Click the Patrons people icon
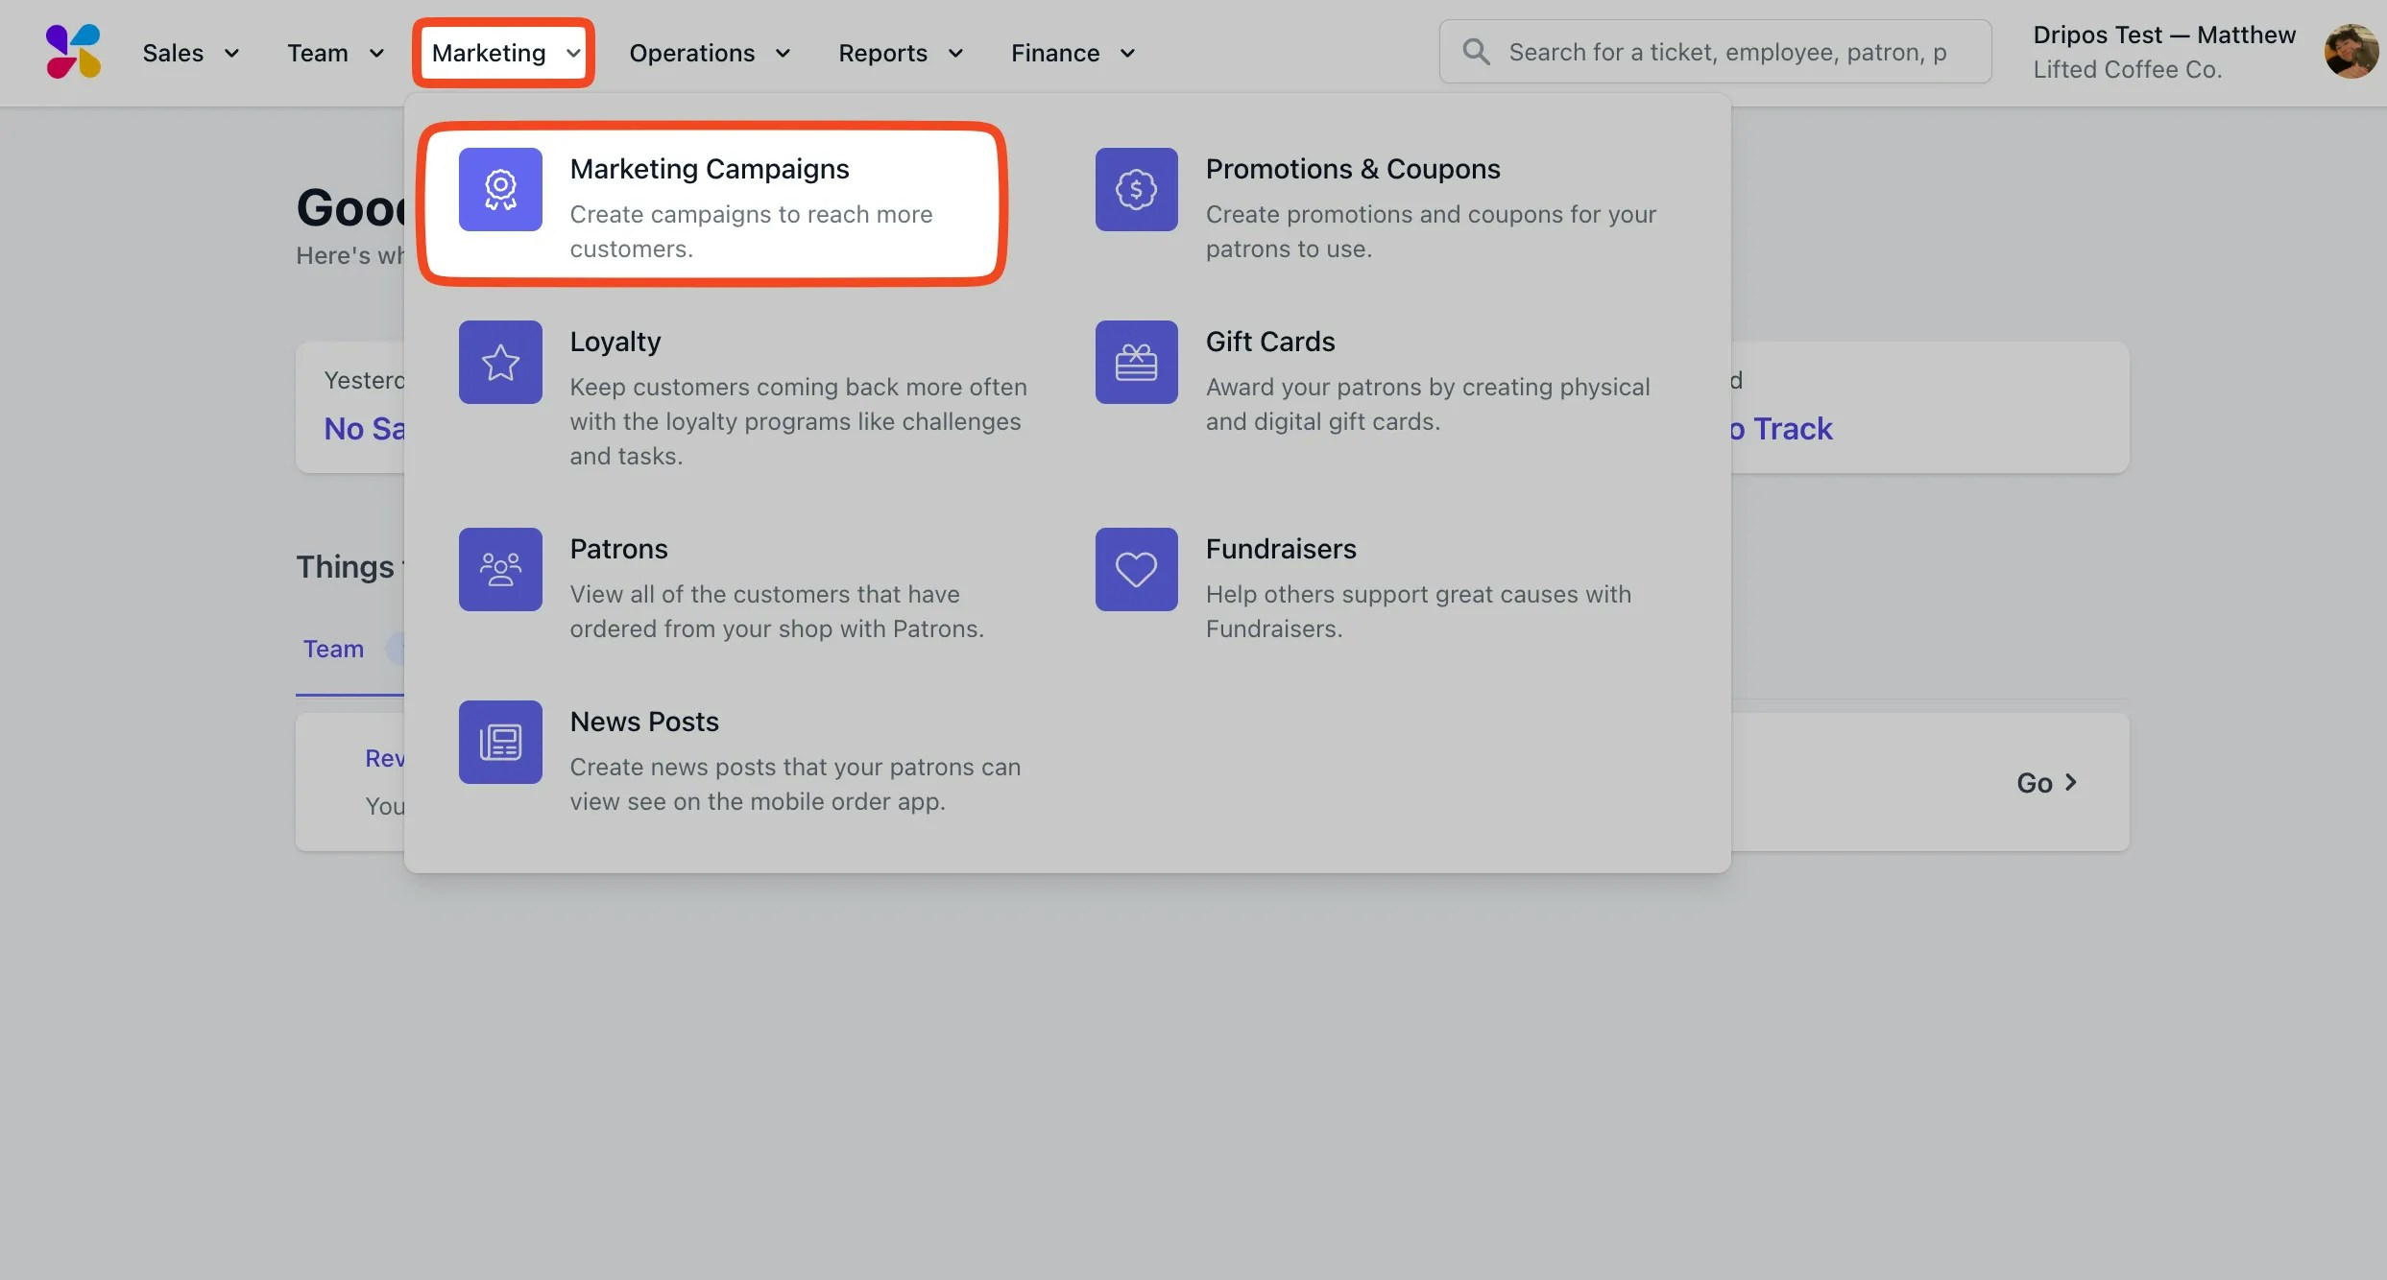This screenshot has width=2387, height=1280. point(500,569)
